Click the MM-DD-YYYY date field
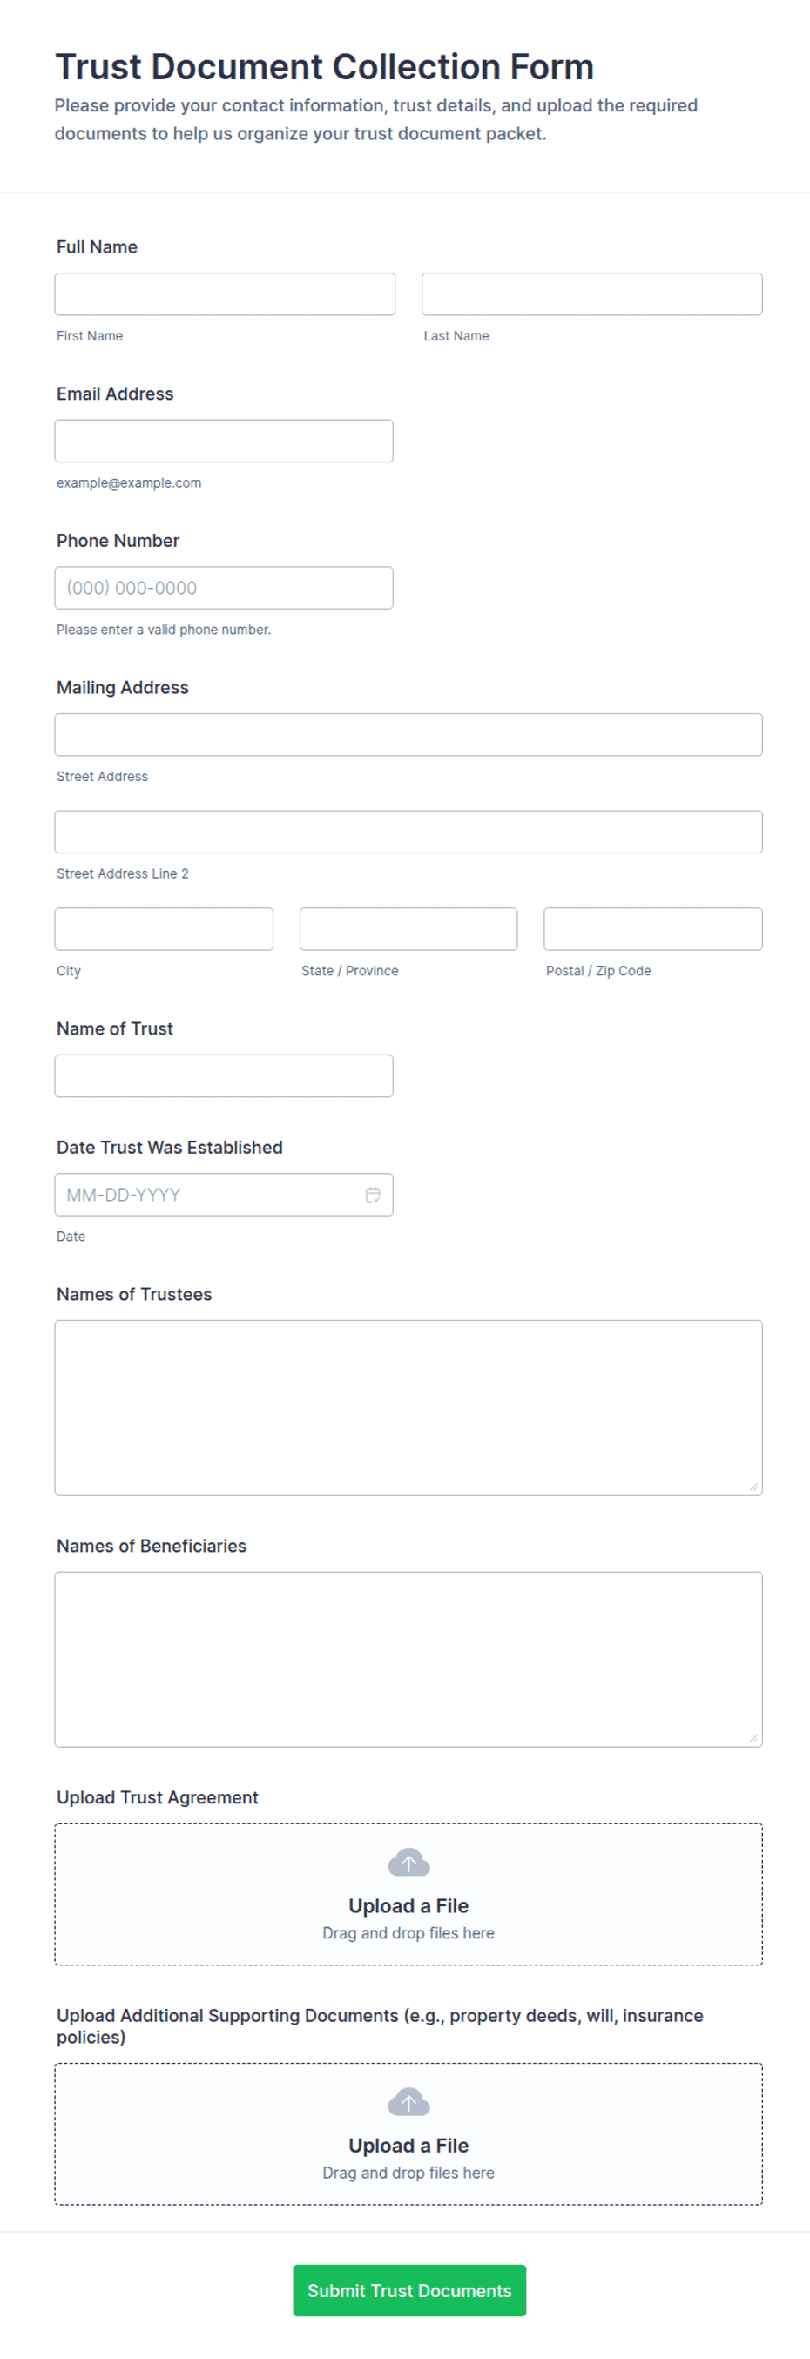The height and width of the screenshot is (2359, 810). pos(224,1194)
